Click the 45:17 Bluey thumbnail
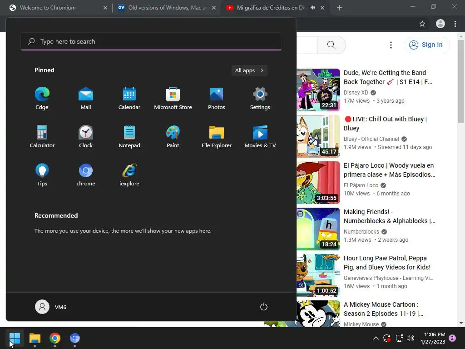The image size is (465, 349). (x=318, y=136)
